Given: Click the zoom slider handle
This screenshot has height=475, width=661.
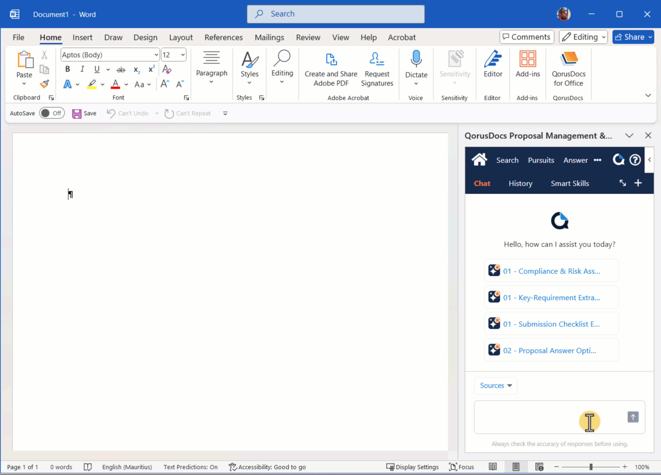Looking at the screenshot, I should (x=591, y=467).
